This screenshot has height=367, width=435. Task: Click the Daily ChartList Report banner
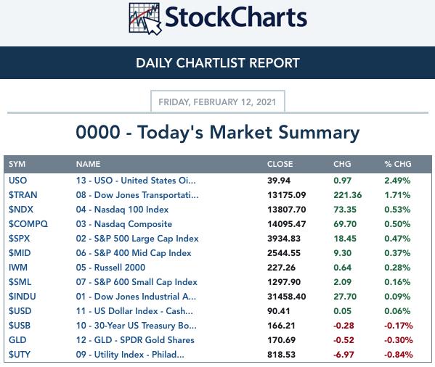pyautogui.click(x=218, y=63)
